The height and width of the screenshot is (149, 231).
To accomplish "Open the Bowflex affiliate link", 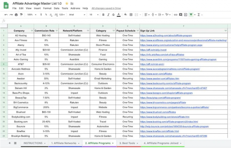I will click(x=160, y=131).
